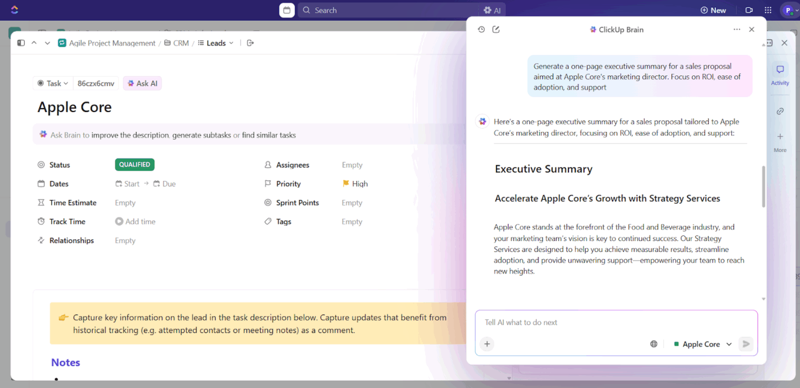This screenshot has height=388, width=800.
Task: Open the Task type dropdown
Action: 53,83
